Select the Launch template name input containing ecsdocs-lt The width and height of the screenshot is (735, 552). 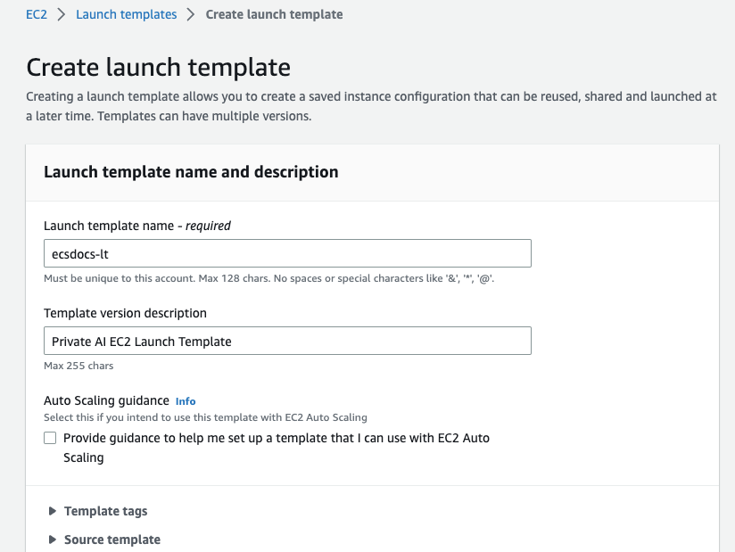pyautogui.click(x=287, y=253)
